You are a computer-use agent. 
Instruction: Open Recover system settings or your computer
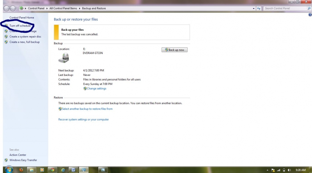pos(83,119)
